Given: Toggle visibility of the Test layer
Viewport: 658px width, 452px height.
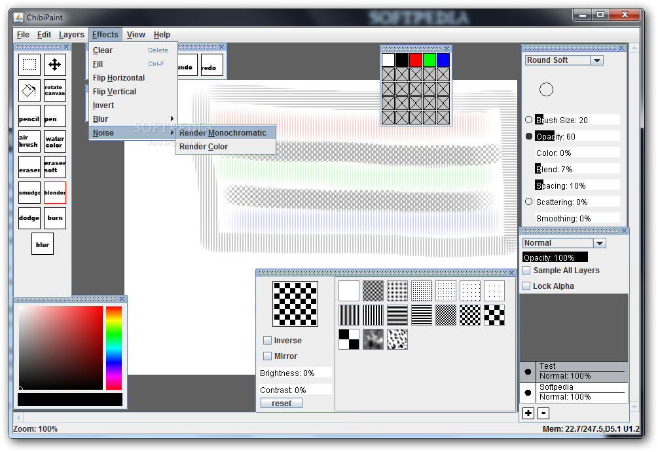Looking at the screenshot, I should (528, 371).
